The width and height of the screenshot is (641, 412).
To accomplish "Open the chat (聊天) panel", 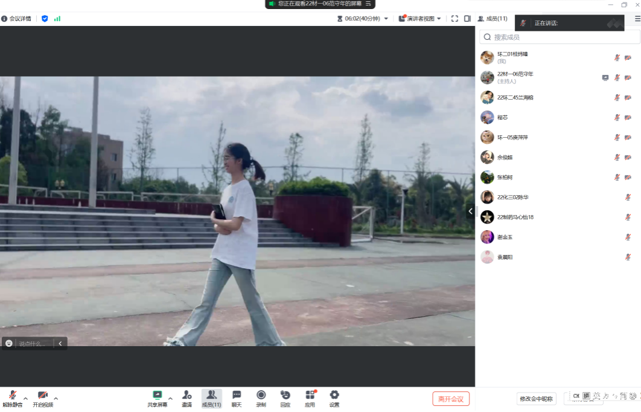I will 237,395.
